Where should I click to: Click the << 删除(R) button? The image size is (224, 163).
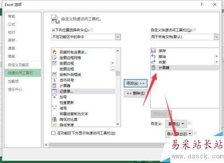coord(135,93)
